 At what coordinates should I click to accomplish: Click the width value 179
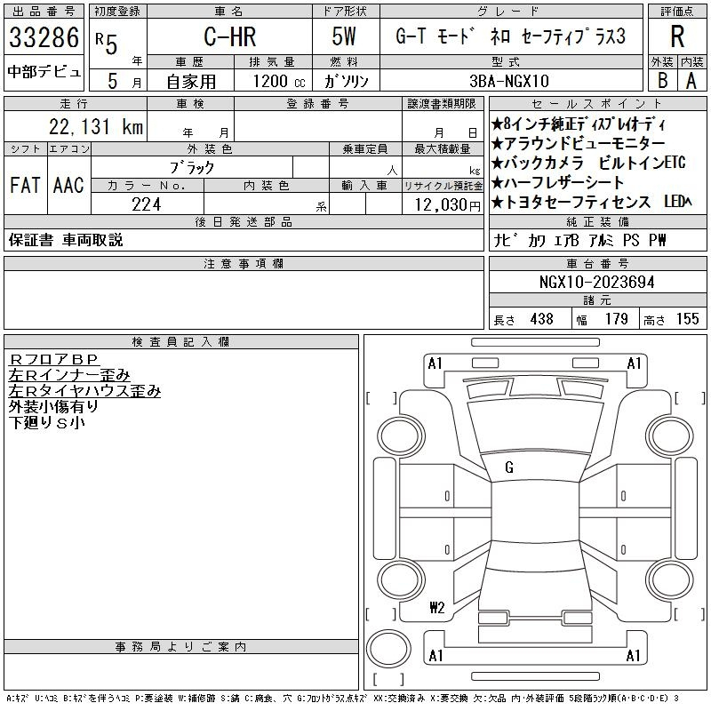click(x=617, y=319)
